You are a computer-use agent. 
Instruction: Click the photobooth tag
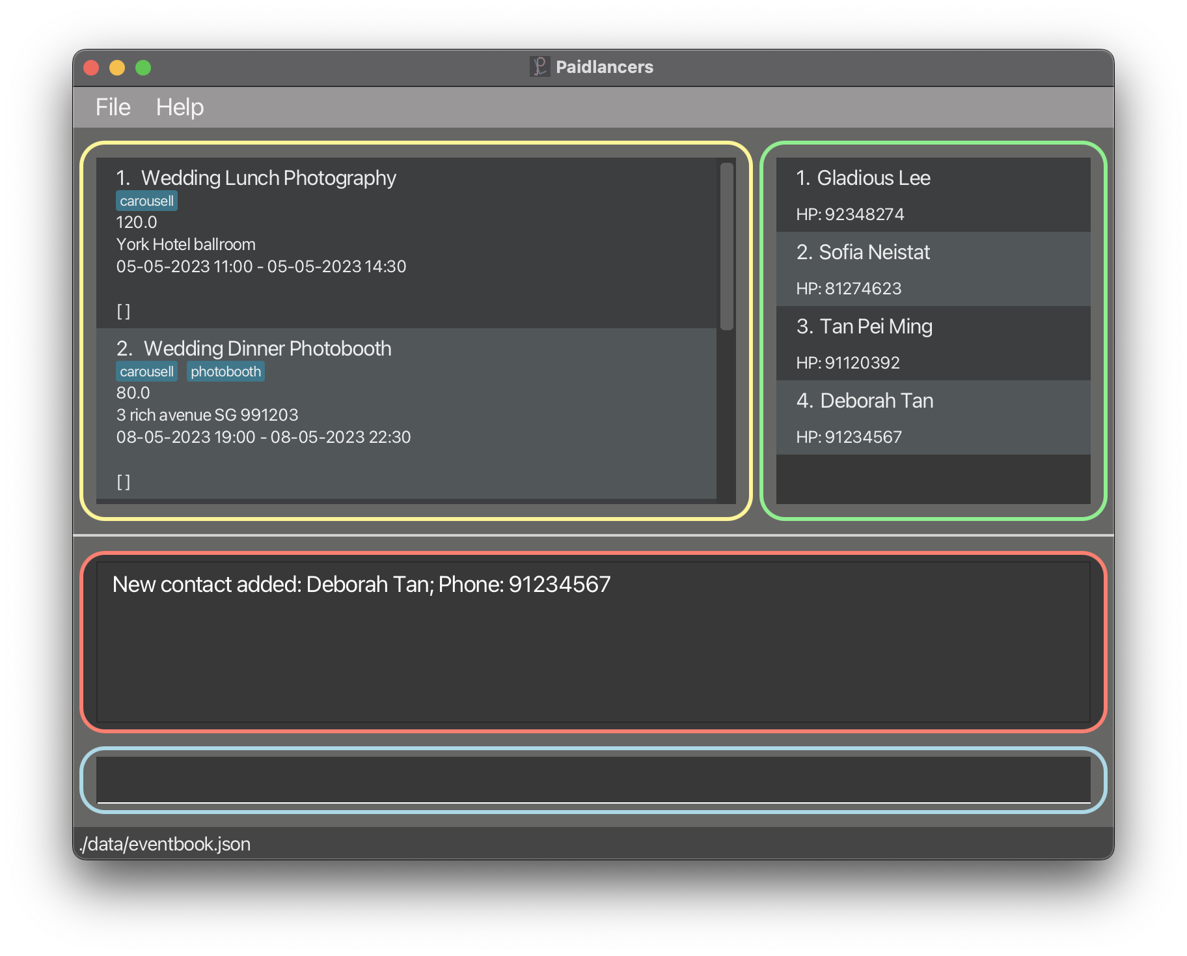click(226, 371)
